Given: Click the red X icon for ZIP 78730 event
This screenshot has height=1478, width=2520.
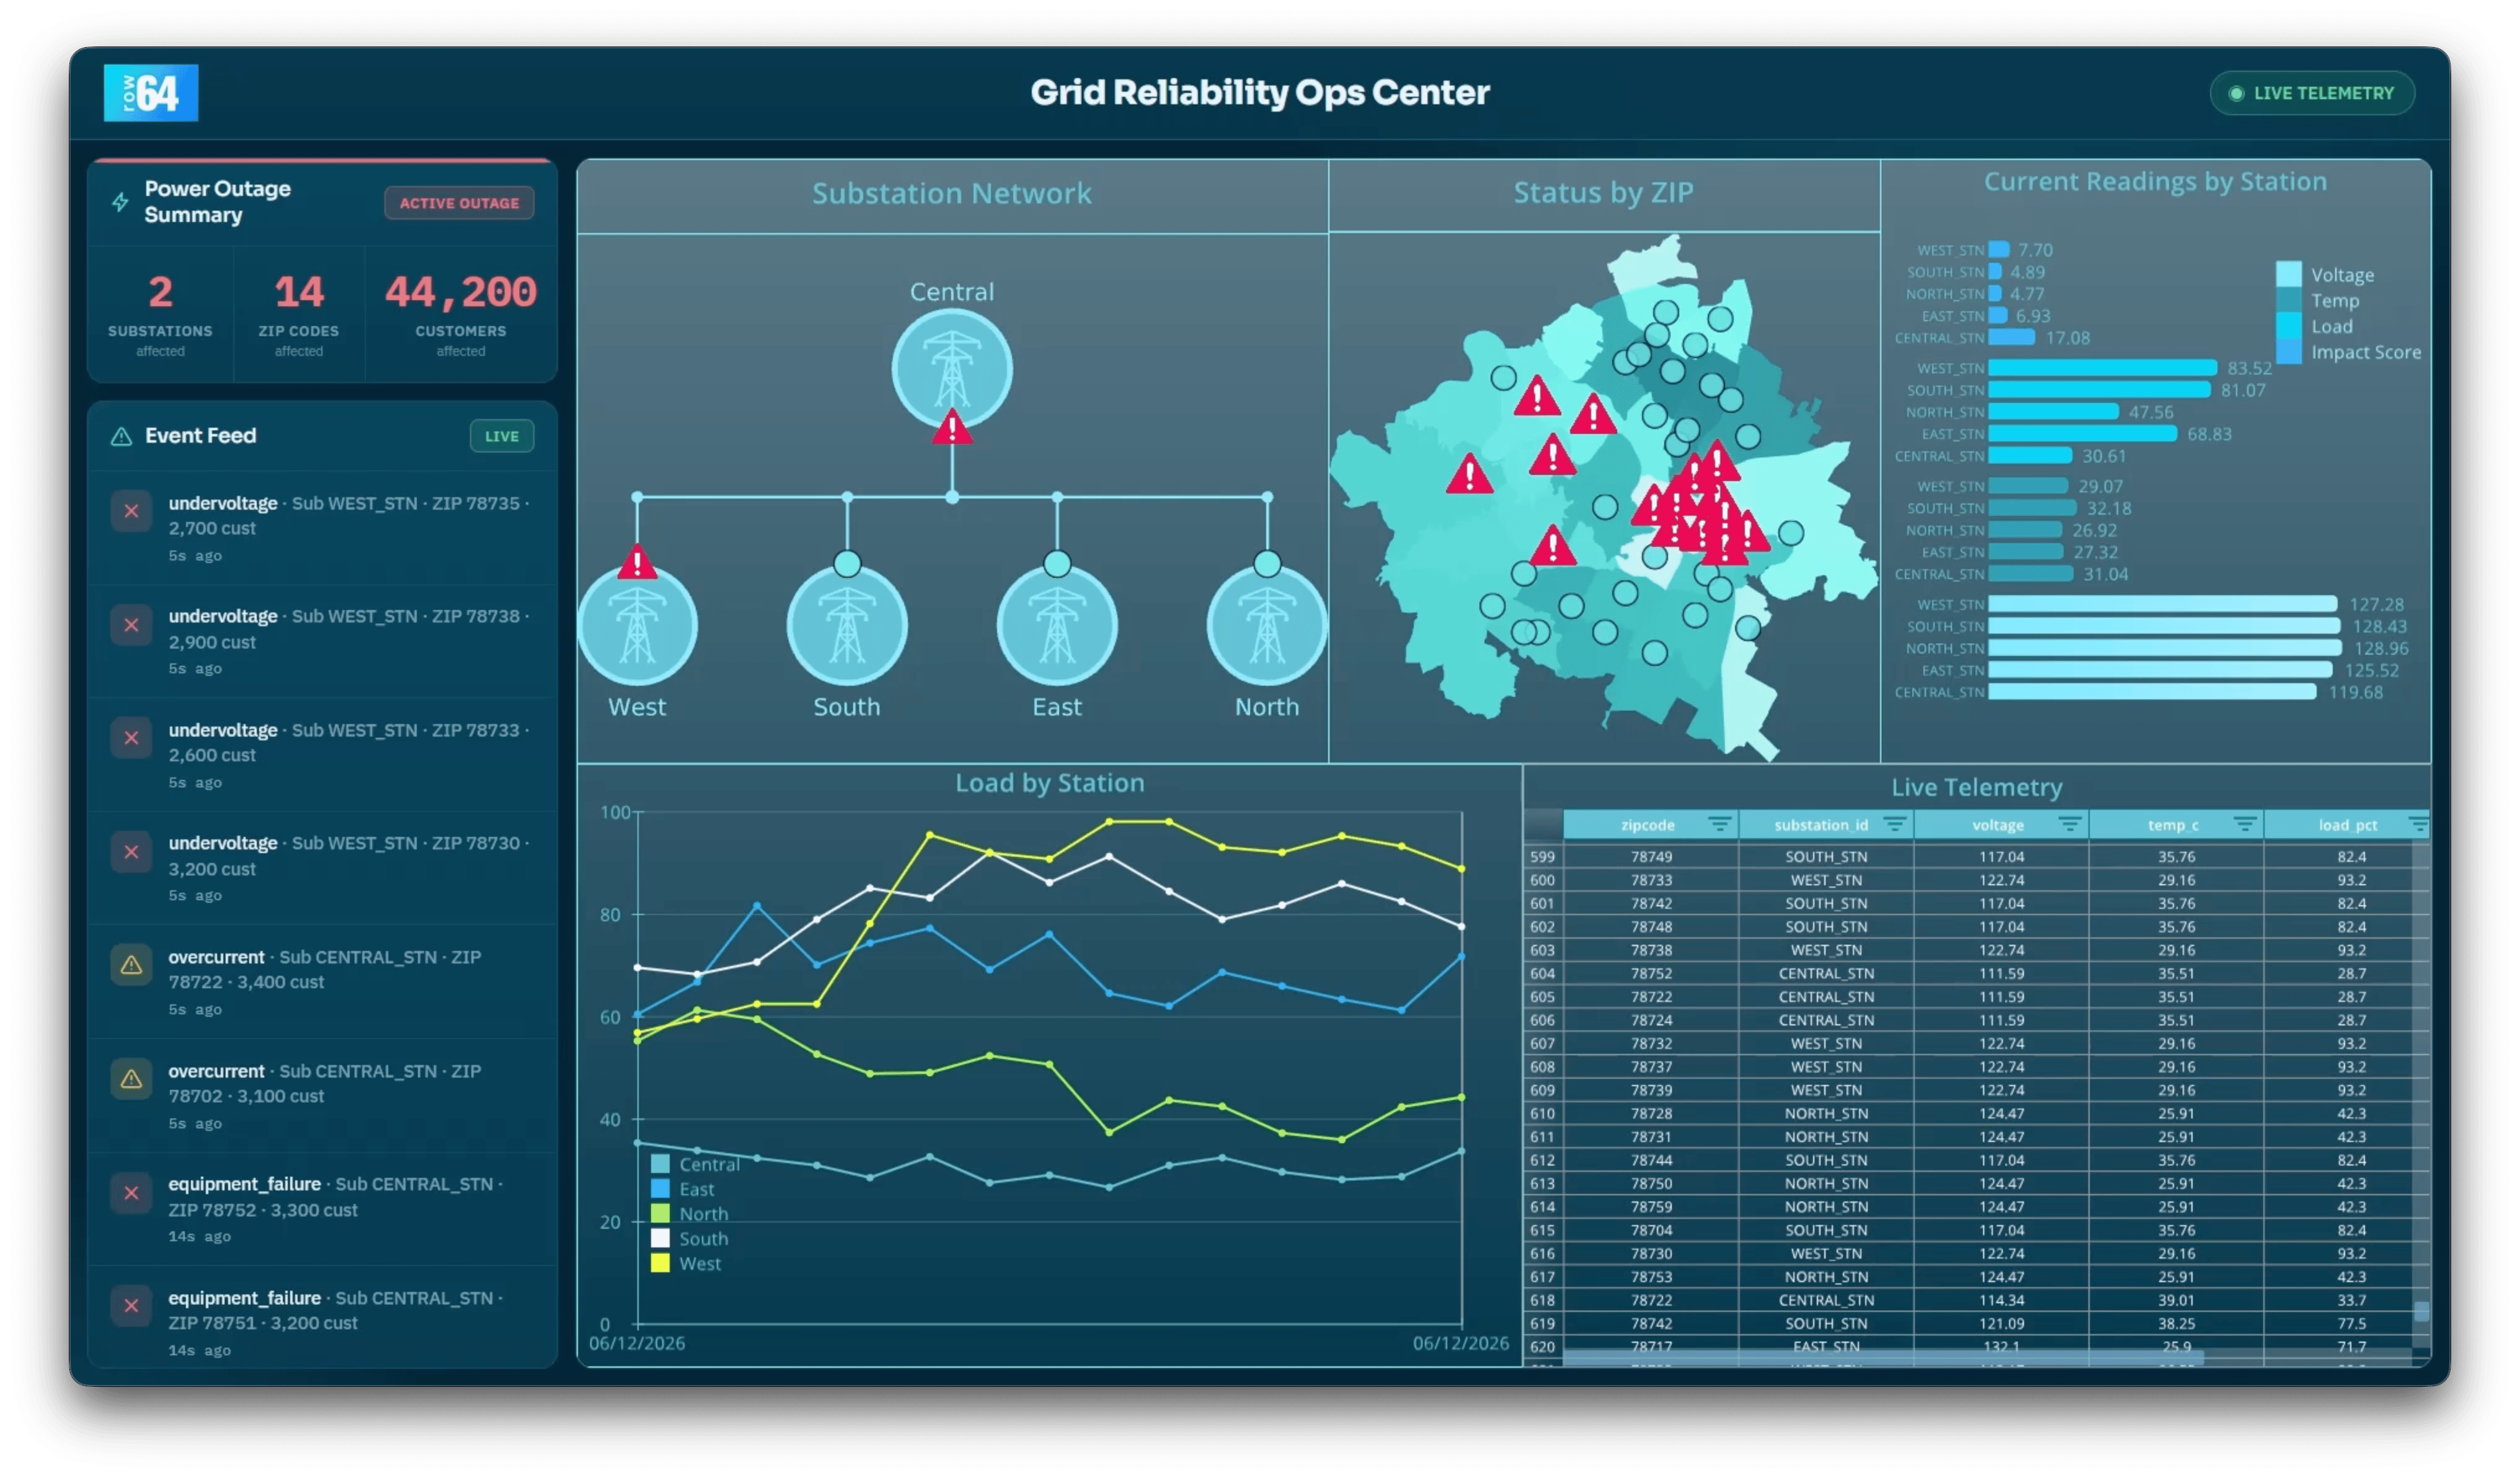Looking at the screenshot, I should point(131,853).
